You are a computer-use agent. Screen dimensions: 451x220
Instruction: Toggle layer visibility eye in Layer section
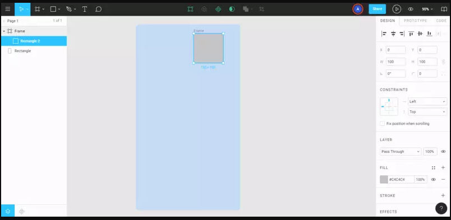pos(443,151)
